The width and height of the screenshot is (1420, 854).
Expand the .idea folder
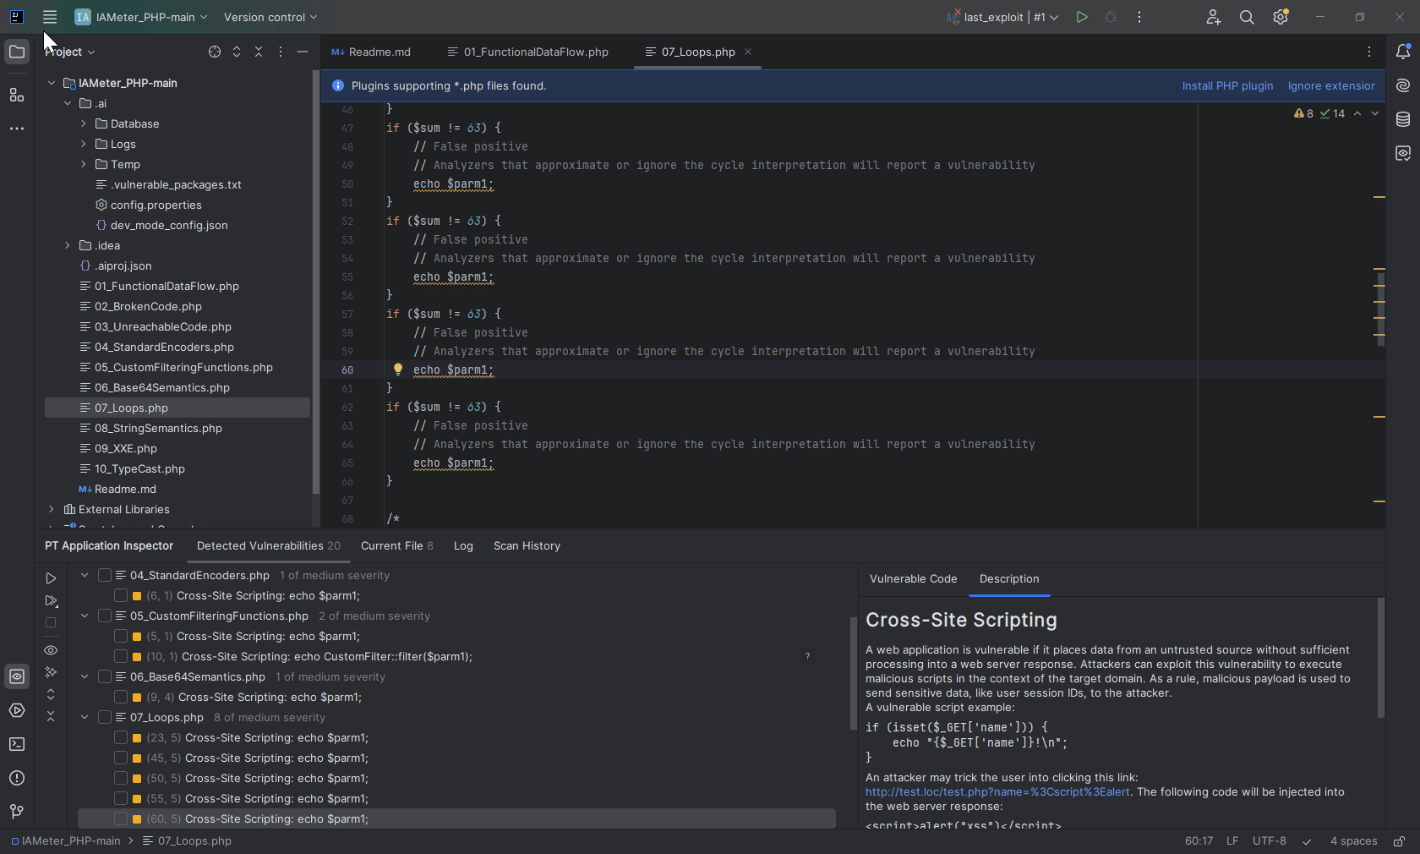coord(68,245)
